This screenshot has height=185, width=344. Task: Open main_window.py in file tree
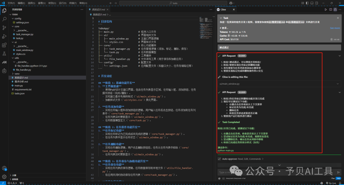(x=25, y=50)
